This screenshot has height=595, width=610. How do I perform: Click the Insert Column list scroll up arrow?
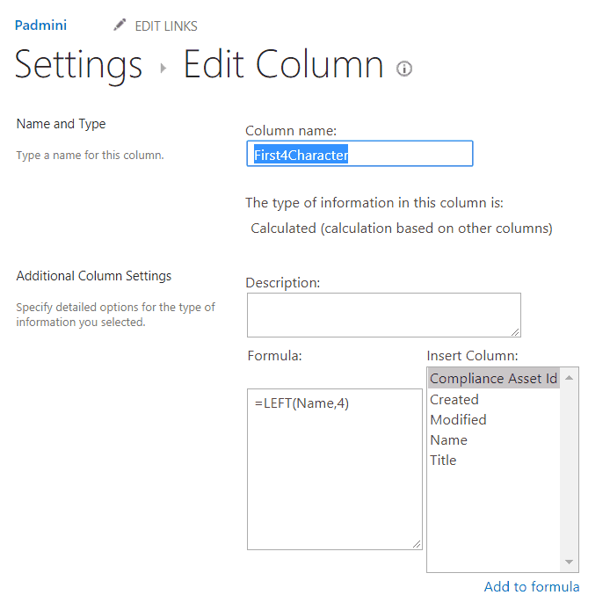coord(570,378)
